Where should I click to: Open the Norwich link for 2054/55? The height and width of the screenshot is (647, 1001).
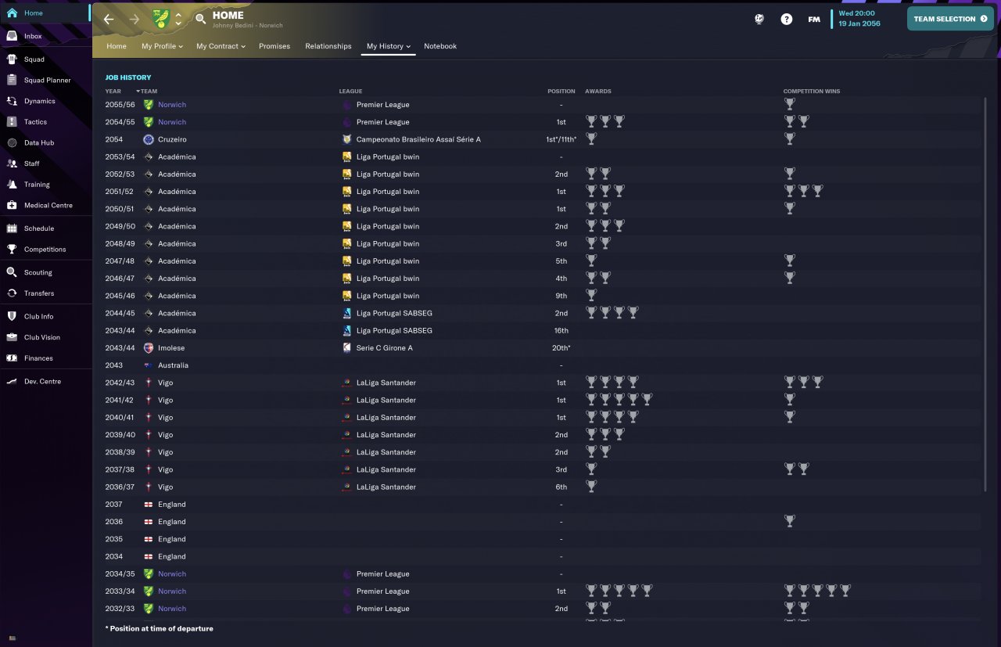pos(172,122)
